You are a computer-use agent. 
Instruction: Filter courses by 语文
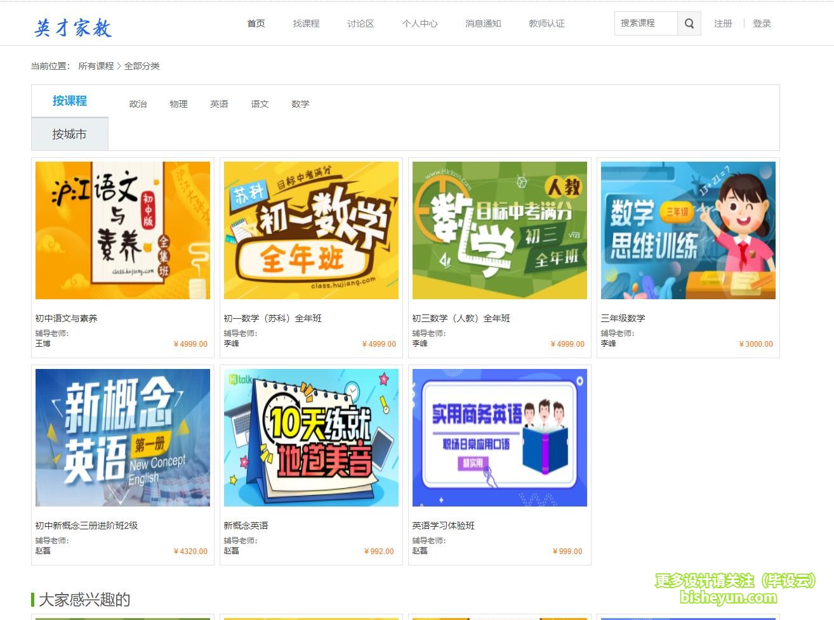(x=260, y=104)
